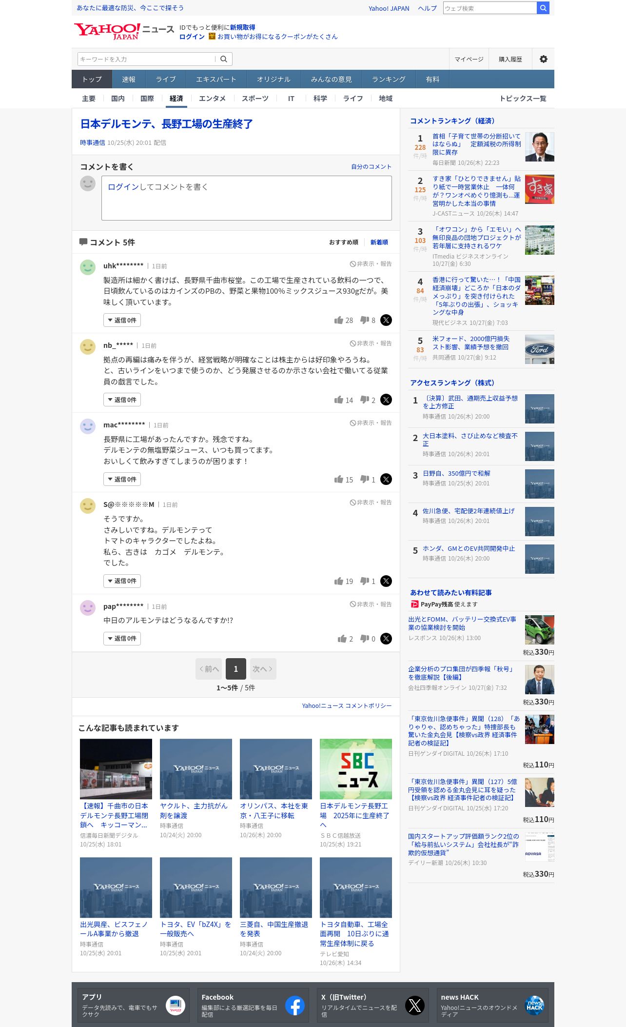626x1027 pixels.
Task: Open the 購入履歴 button
Action: (x=510, y=59)
